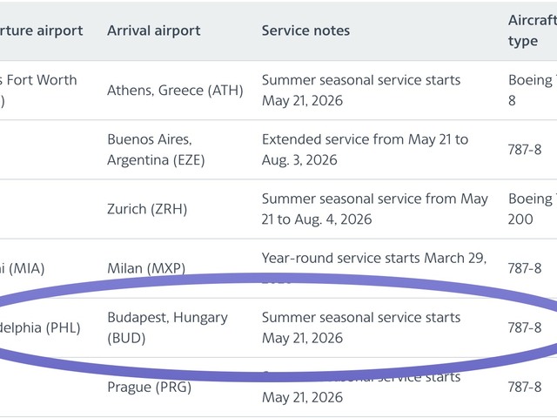
Task: Select the Prague (PRG) arrival cell
Action: click(x=149, y=387)
